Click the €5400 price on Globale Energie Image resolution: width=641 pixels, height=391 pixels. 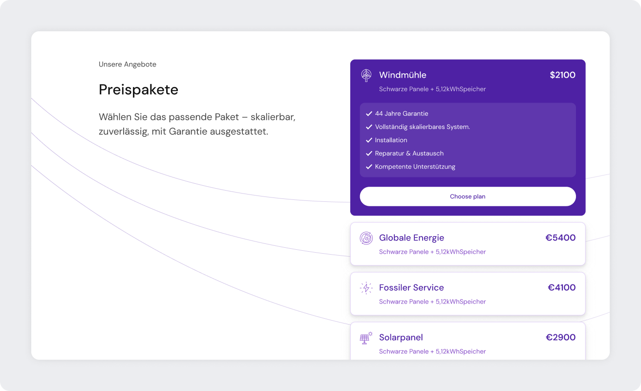(x=560, y=238)
